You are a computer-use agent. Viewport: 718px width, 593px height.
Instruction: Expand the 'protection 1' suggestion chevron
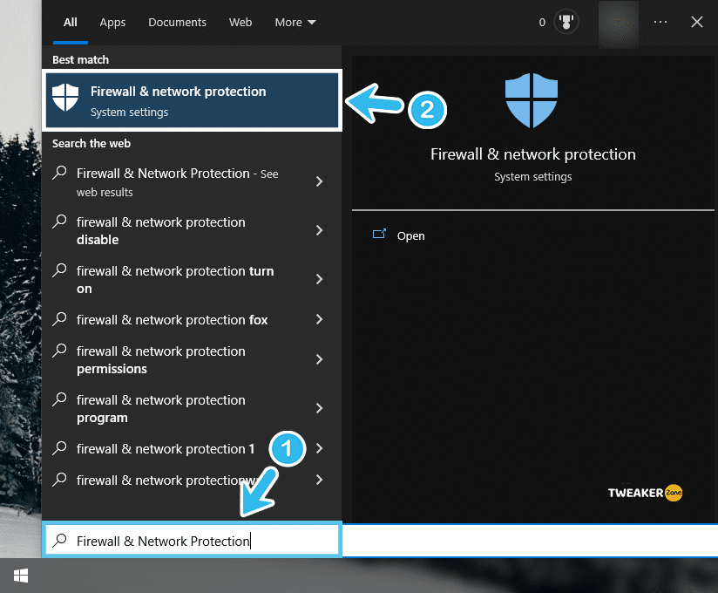pyautogui.click(x=320, y=448)
